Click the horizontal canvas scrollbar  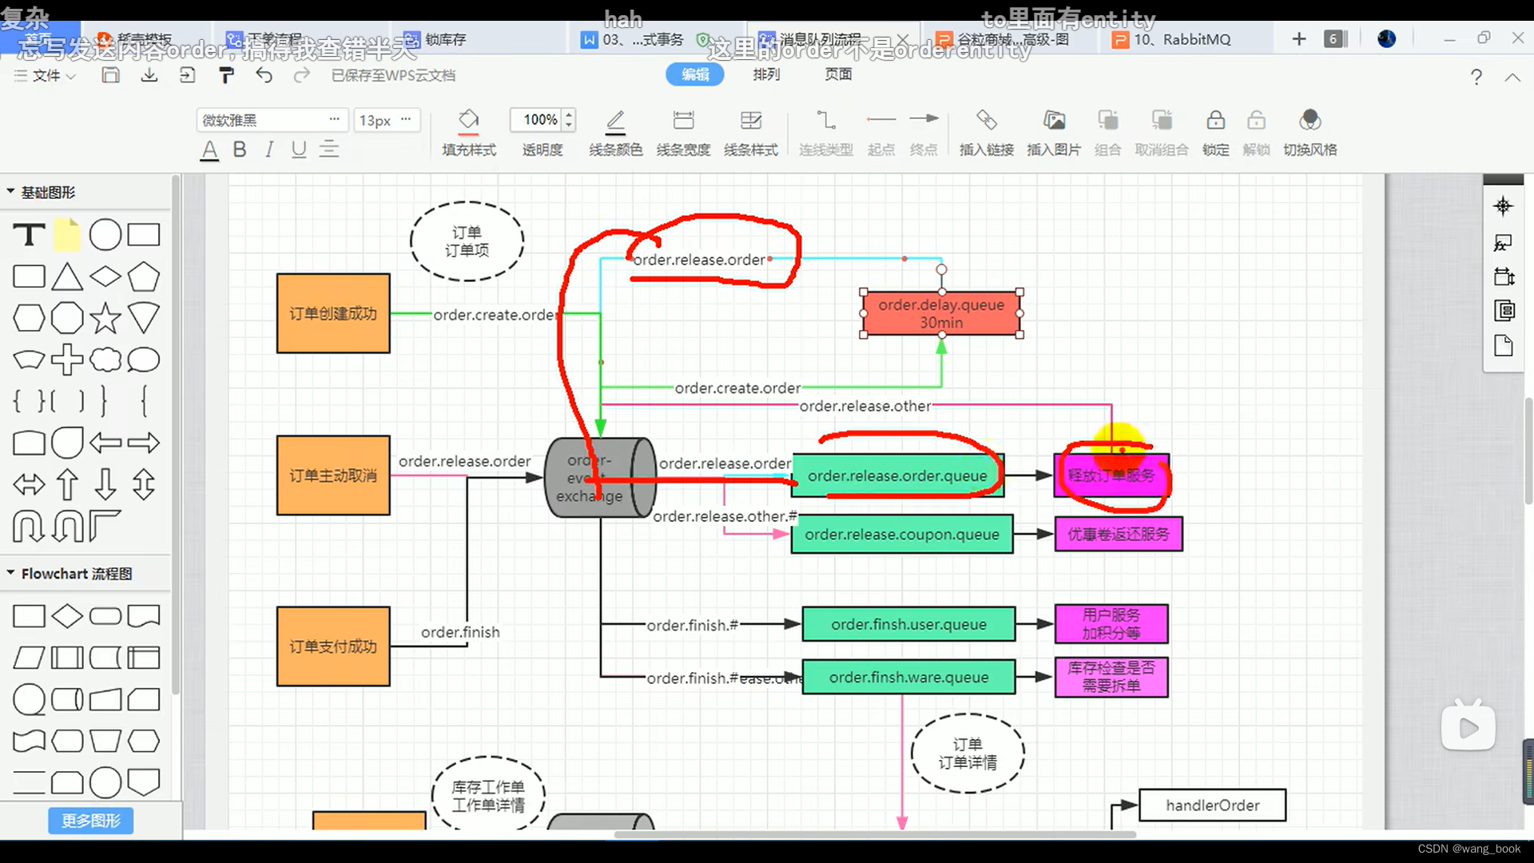[x=875, y=834]
